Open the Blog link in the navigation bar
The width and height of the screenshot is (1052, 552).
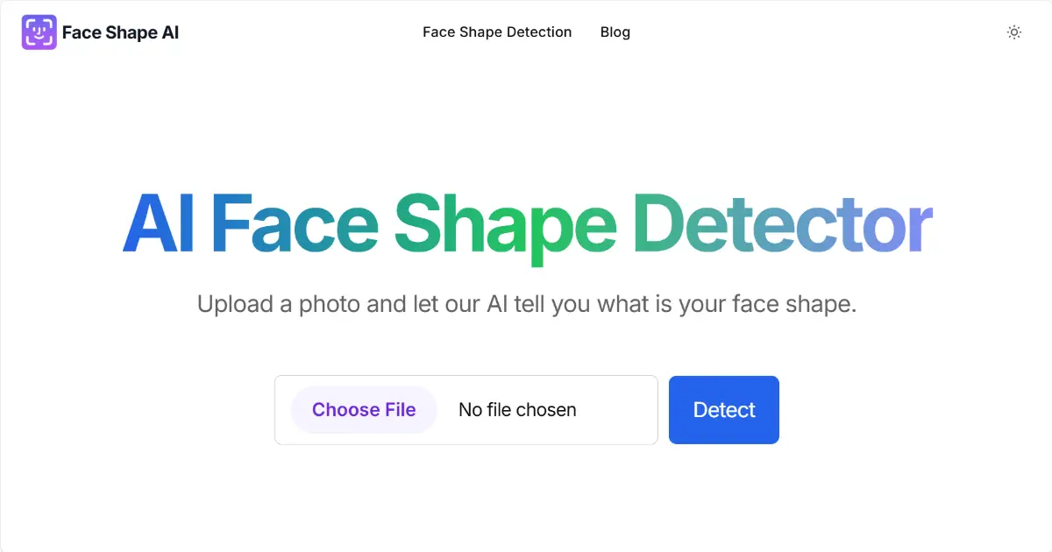pyautogui.click(x=615, y=32)
